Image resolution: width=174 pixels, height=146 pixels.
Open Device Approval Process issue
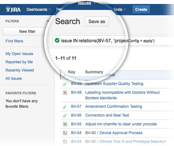tap(121, 133)
